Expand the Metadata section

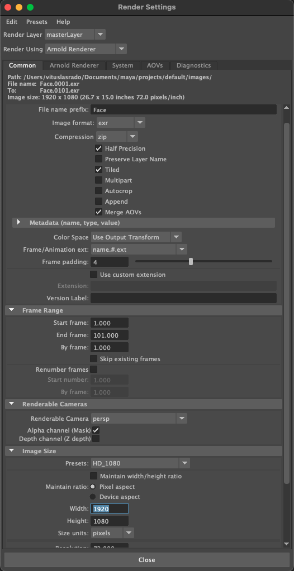(18, 223)
